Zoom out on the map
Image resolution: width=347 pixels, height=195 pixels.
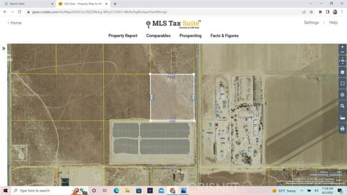342,52
